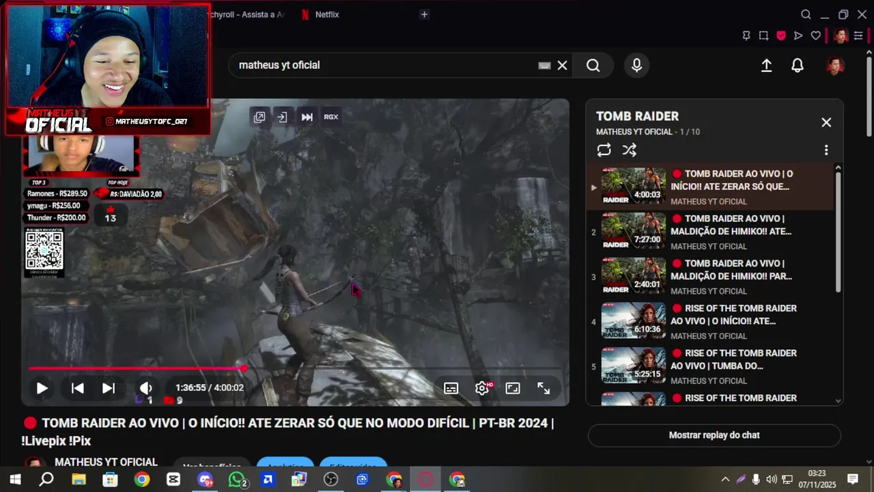The width and height of the screenshot is (874, 492).
Task: Click the RGX button above player
Action: [x=331, y=117]
